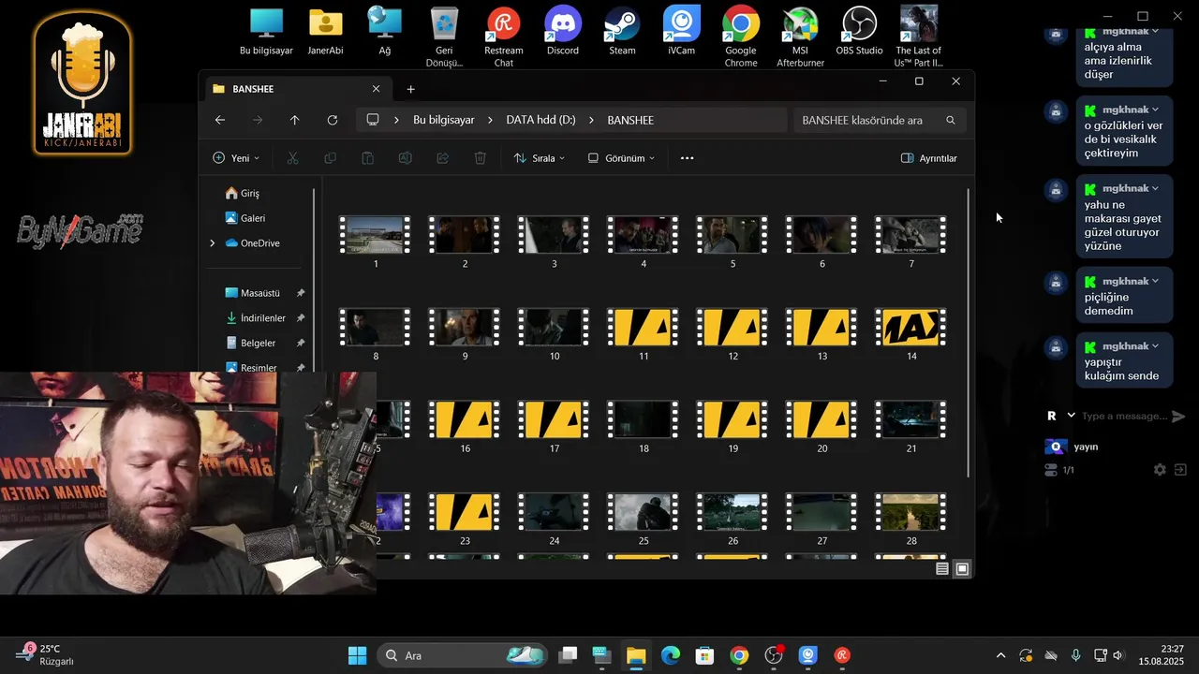Open The Last of Us Part II shortcut
1199x674 pixels.
[x=918, y=37]
